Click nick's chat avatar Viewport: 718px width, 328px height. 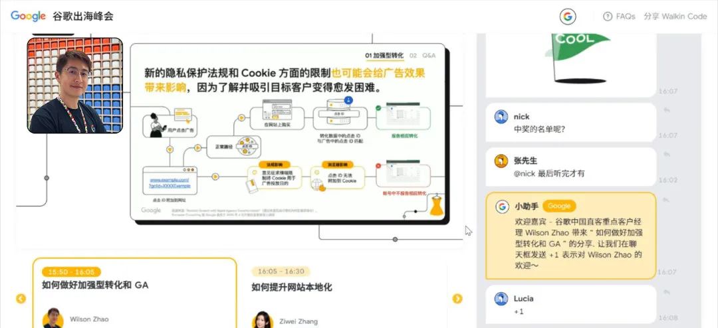pos(501,117)
